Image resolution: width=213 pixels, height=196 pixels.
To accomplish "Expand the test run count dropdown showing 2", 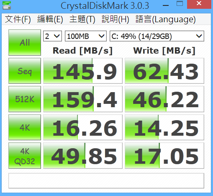I will 52,36.
